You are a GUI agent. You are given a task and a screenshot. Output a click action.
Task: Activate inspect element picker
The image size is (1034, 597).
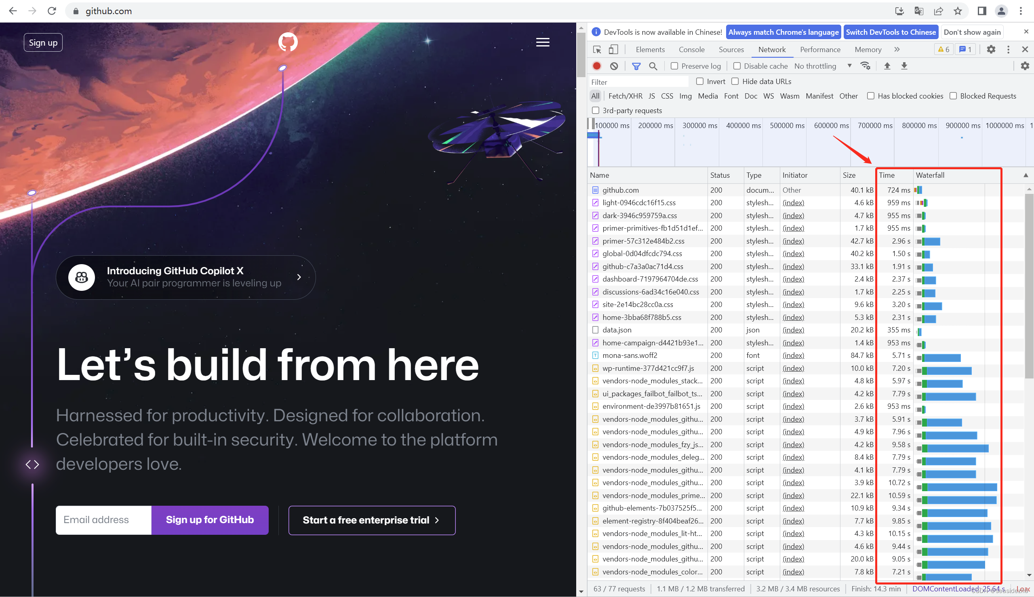597,50
